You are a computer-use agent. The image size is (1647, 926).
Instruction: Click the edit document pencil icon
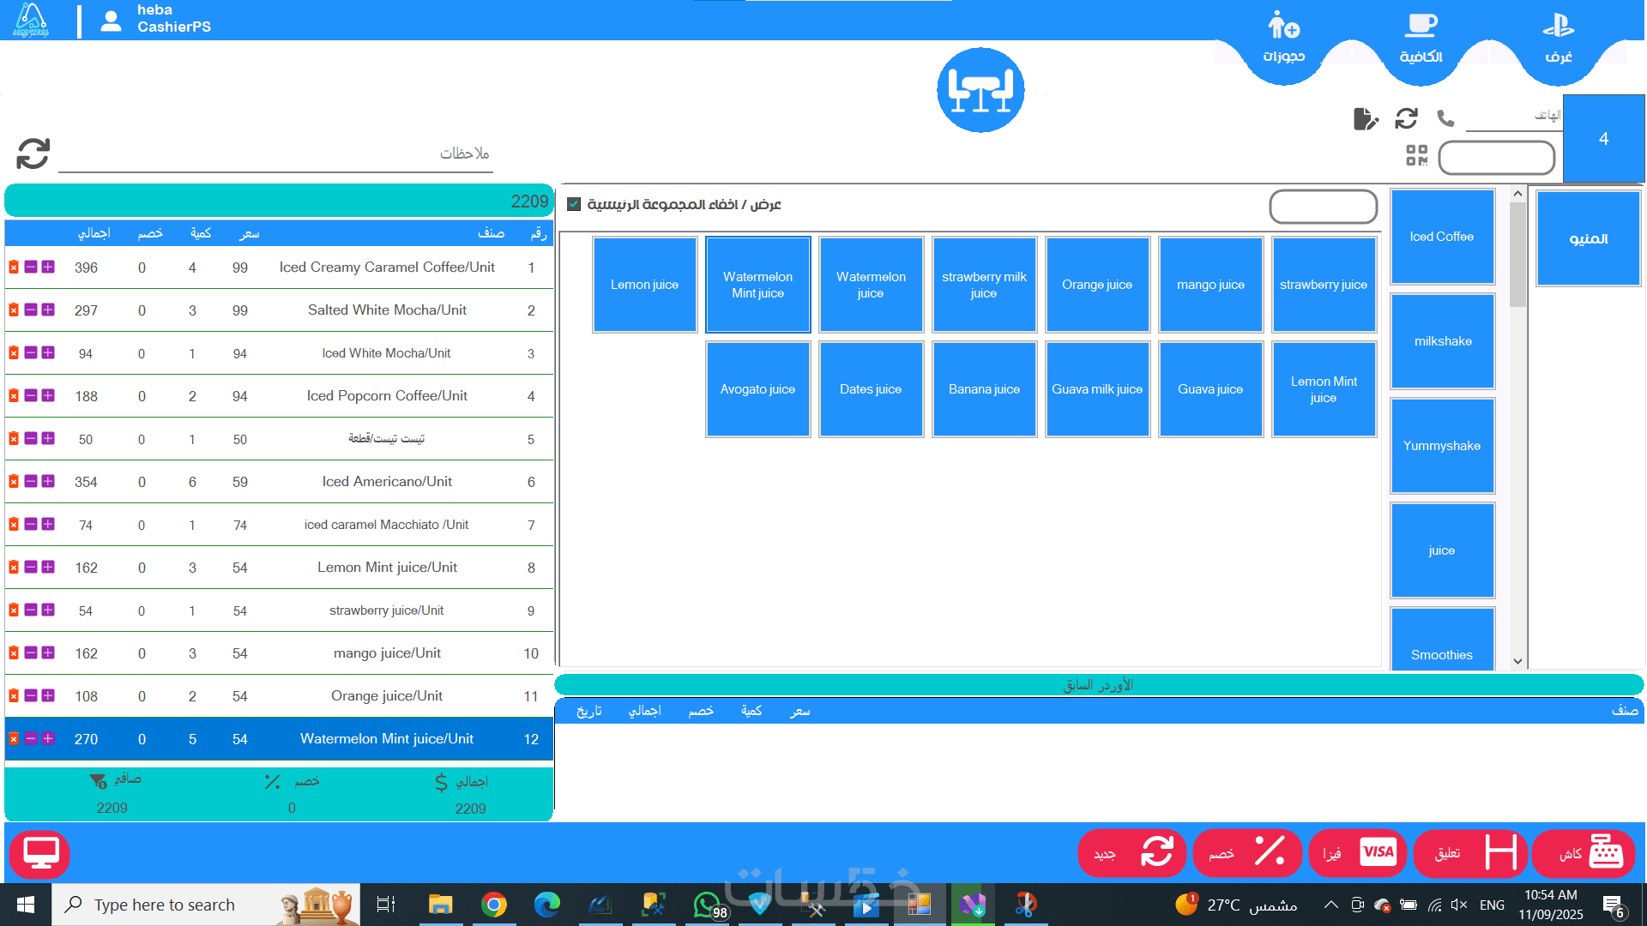tap(1365, 118)
